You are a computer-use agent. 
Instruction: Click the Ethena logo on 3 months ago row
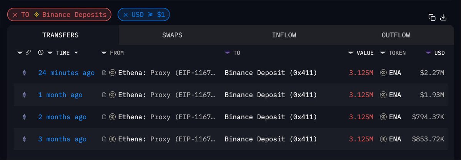coord(112,139)
